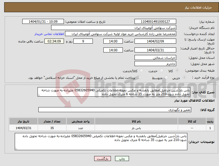The height and width of the screenshot is (166, 219).
Task: Click the resize handle of buyer notes textarea
Action: coord(16,149)
